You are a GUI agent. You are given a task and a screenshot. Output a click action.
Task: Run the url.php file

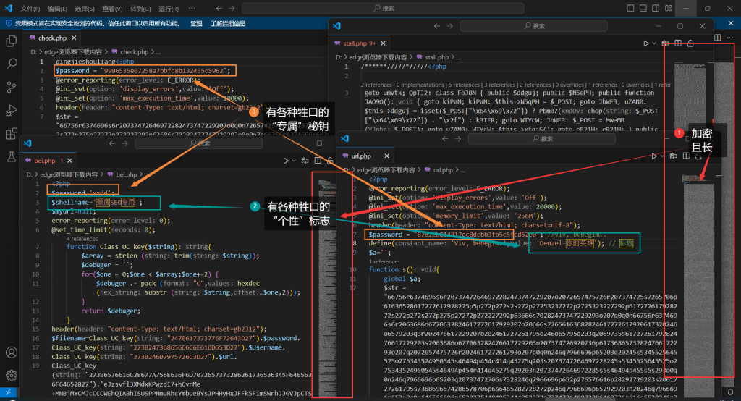653,156
